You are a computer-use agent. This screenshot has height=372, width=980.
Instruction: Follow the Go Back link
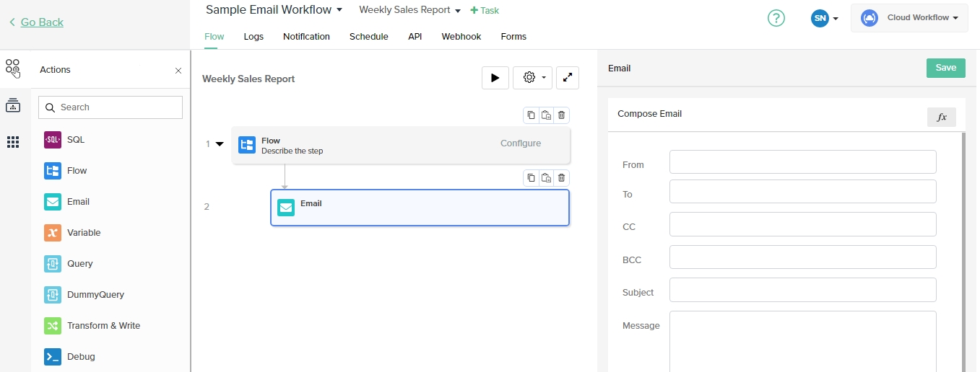42,22
